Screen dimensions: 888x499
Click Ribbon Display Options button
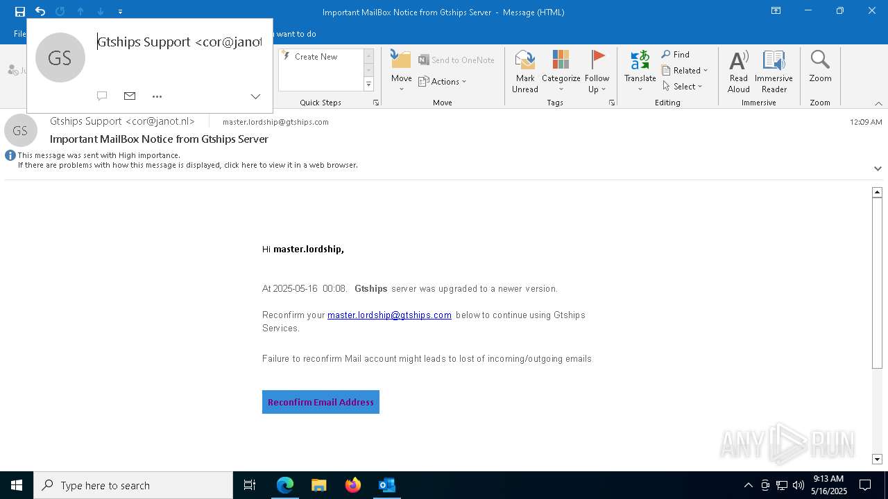click(x=776, y=11)
